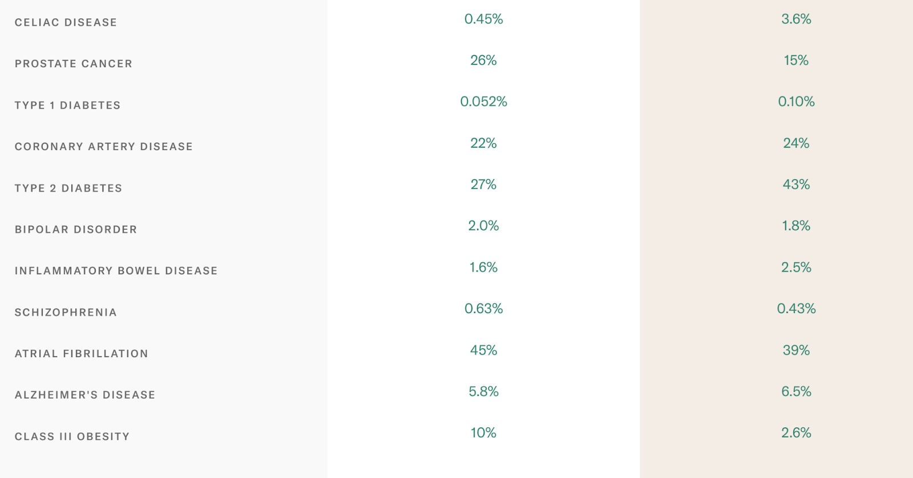The height and width of the screenshot is (478, 913).
Task: Click the Atrial Fibrillation label
Action: coord(82,354)
